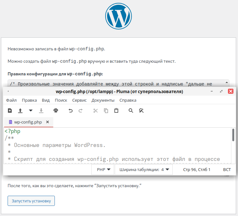238x216 pixels.
Task: Open a file with upload arrow icon
Action: 20,111
